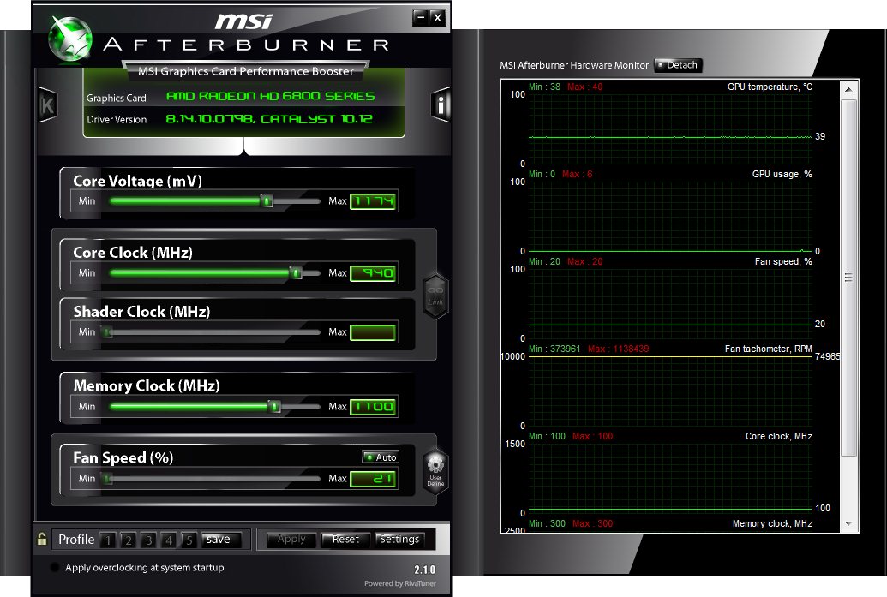The image size is (887, 597).
Task: Click the profile save button
Action: tap(221, 540)
